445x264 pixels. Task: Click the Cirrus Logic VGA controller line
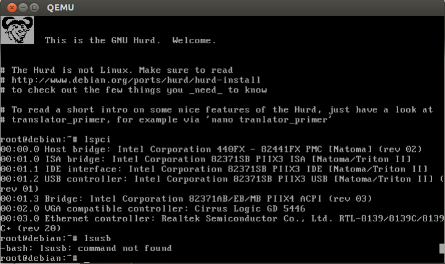pos(153,208)
